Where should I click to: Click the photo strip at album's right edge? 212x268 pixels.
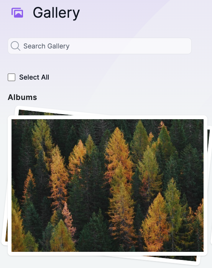click(209, 171)
